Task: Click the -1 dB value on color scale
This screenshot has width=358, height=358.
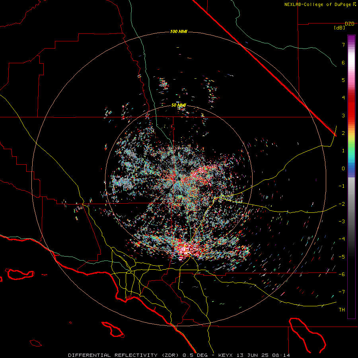Action: (x=342, y=186)
